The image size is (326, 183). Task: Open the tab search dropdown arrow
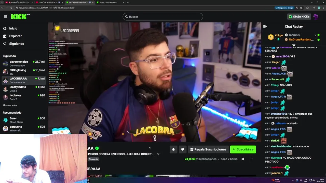point(2,2)
